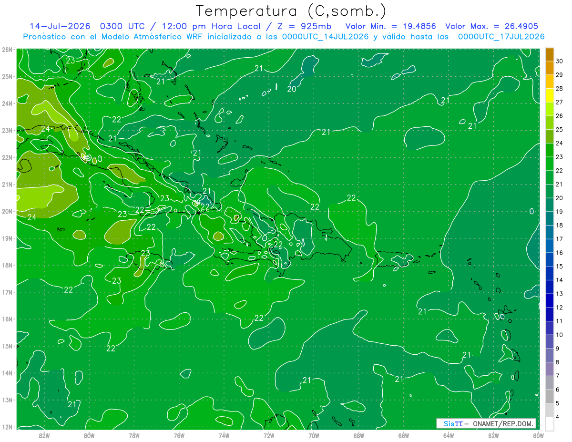Click the "16N" latitude axis label
The width and height of the screenshot is (572, 442).
click(x=7, y=319)
